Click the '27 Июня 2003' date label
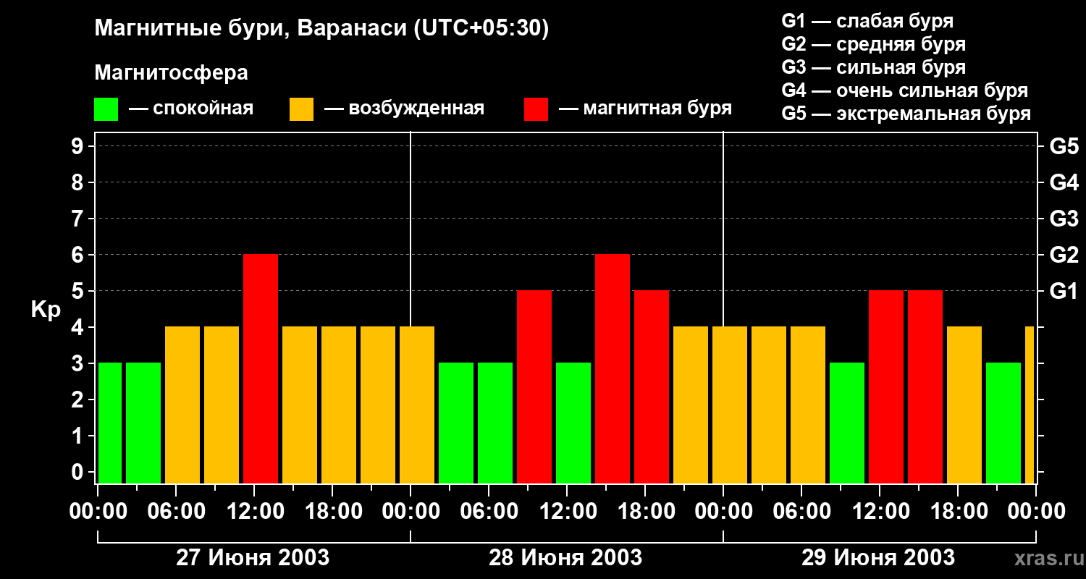This screenshot has height=579, width=1086. (253, 558)
